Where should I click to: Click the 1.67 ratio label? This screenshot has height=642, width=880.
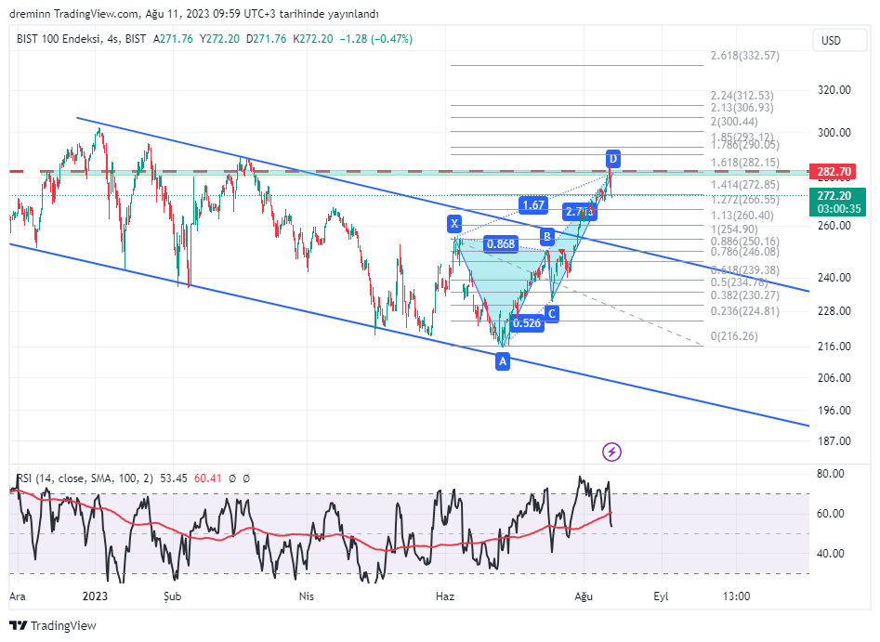533,204
